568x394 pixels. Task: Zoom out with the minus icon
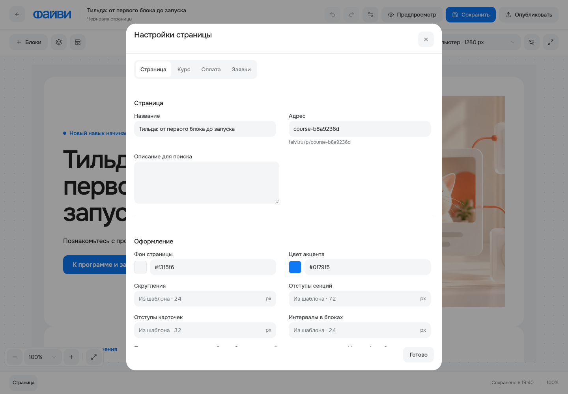(15, 357)
